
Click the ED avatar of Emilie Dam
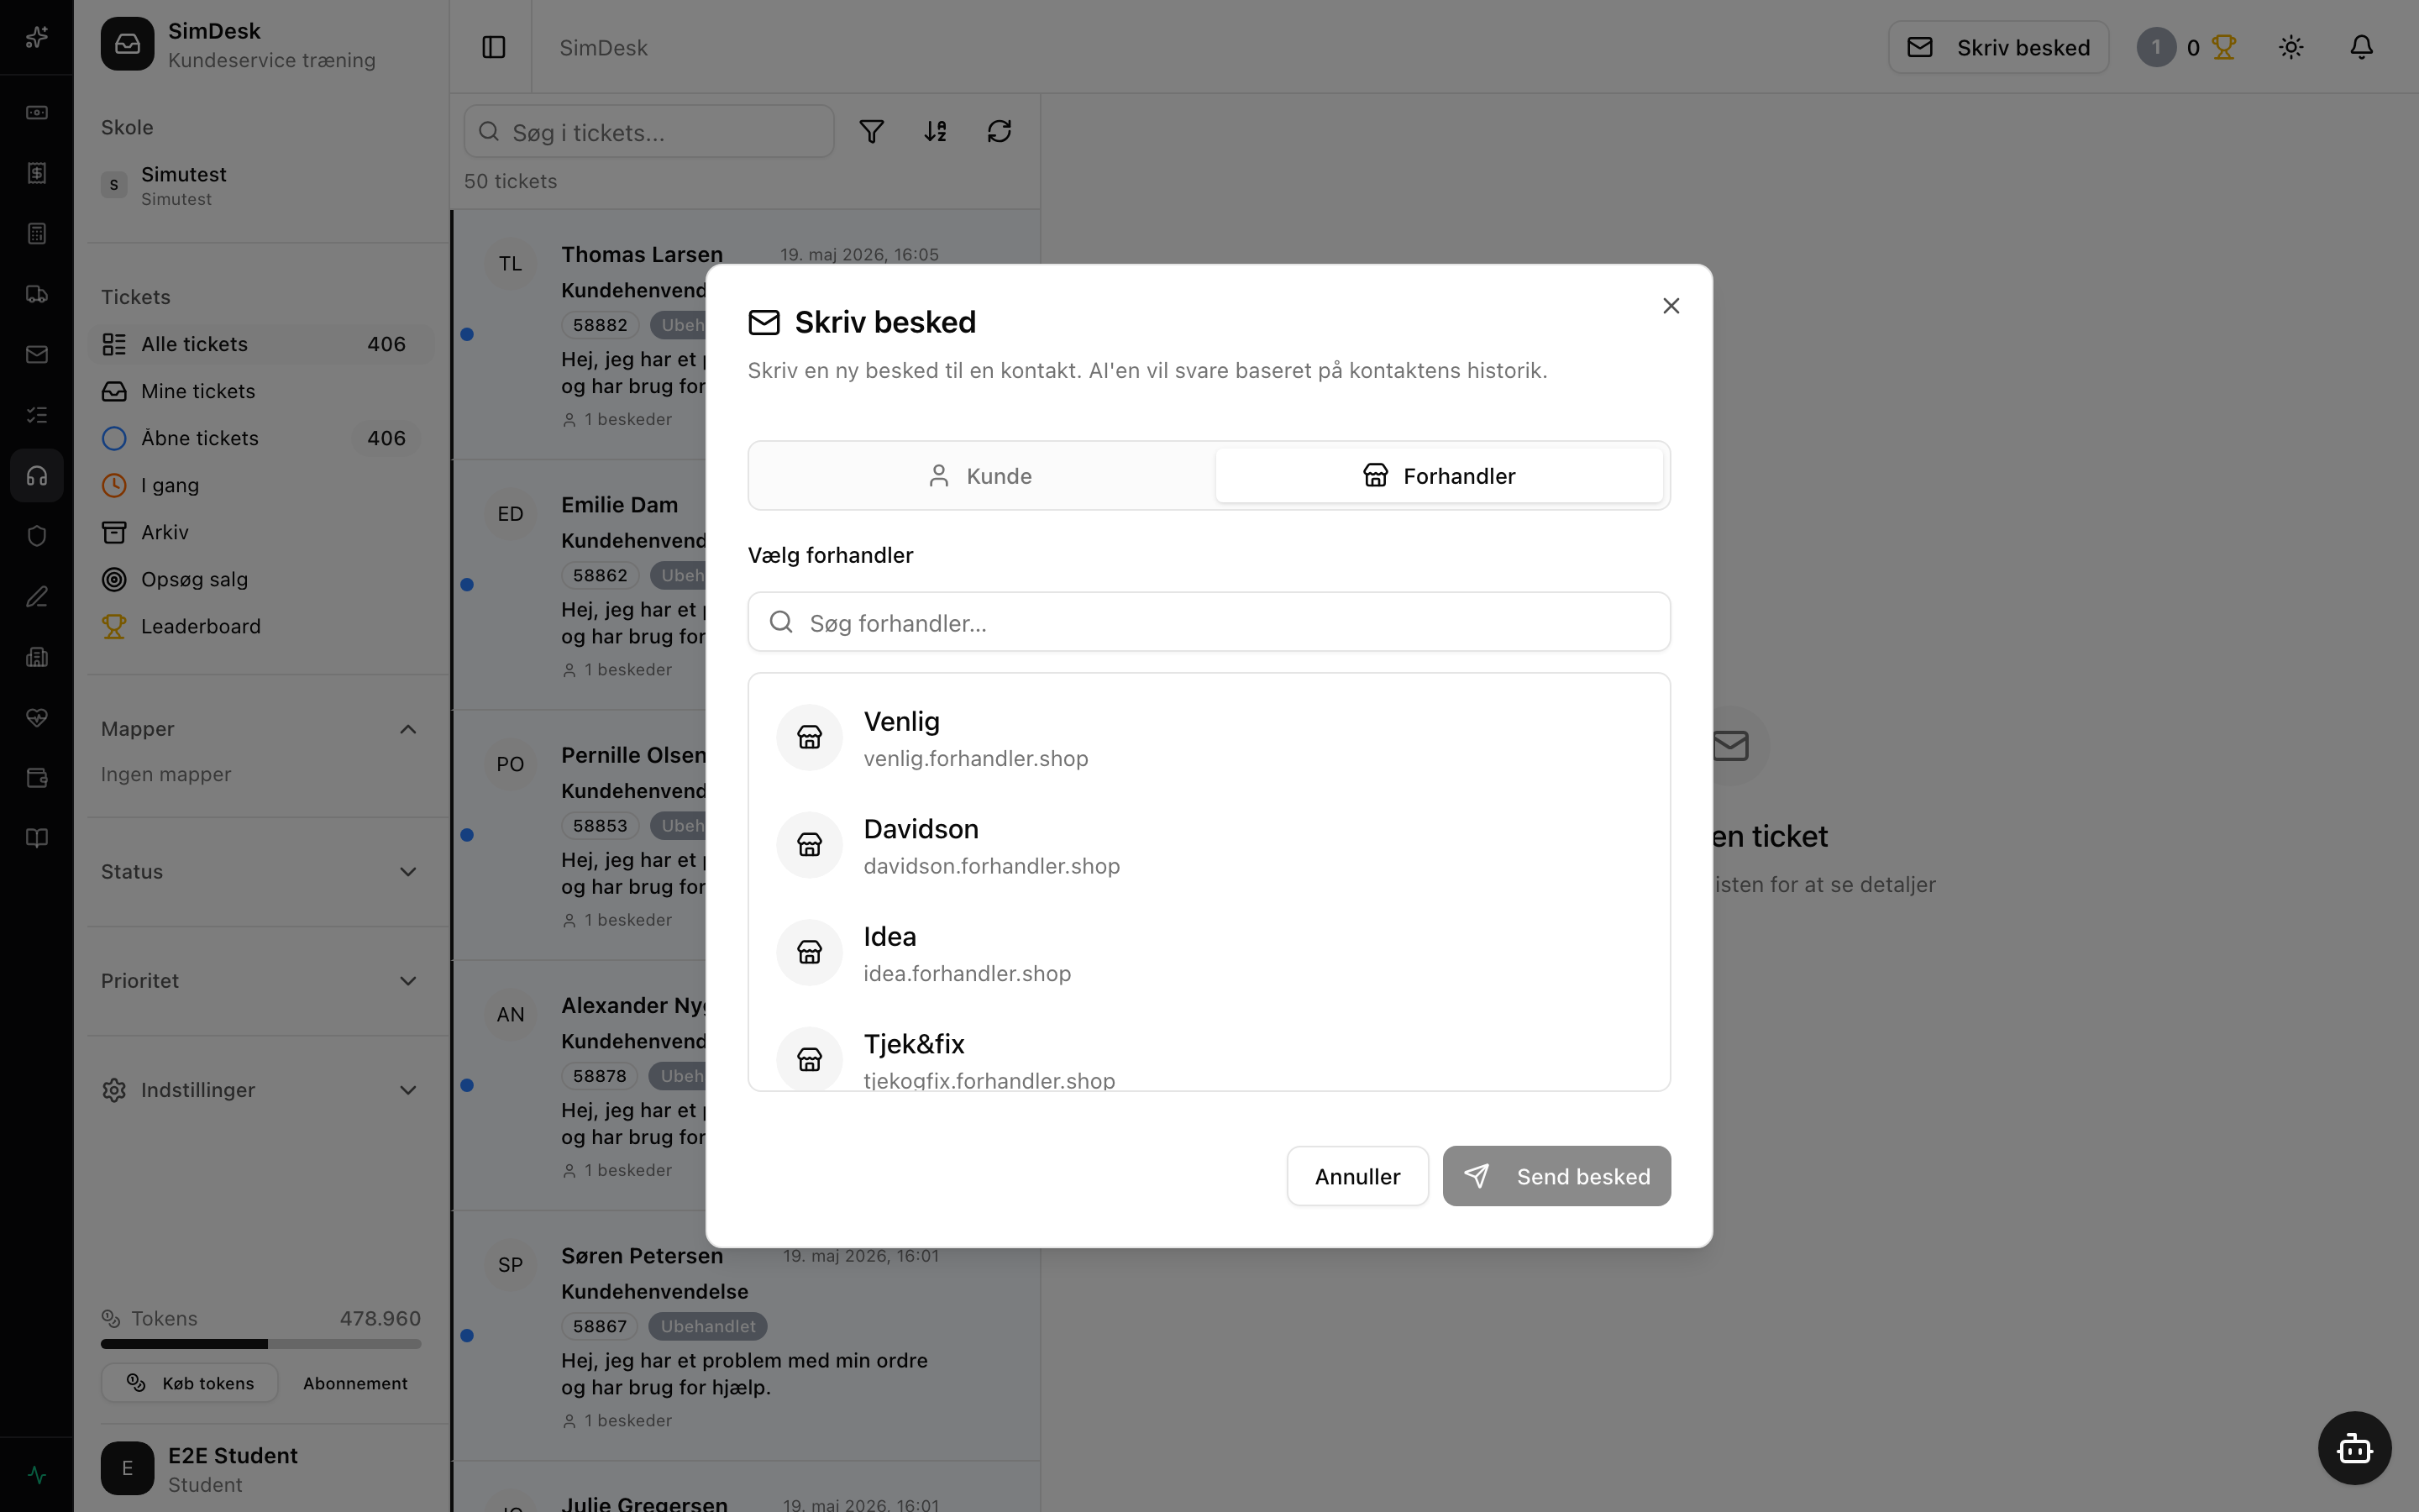coord(511,514)
